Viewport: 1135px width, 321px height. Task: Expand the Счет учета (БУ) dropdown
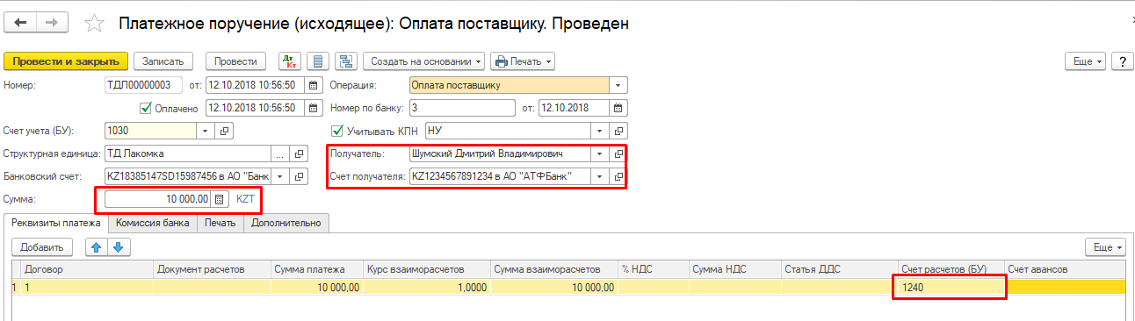point(206,131)
